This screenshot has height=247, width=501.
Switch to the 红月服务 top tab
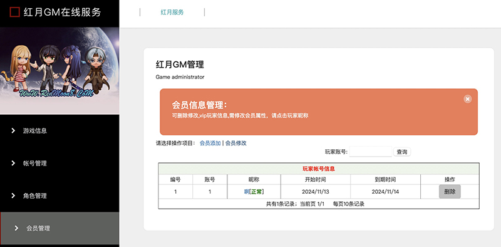(172, 13)
